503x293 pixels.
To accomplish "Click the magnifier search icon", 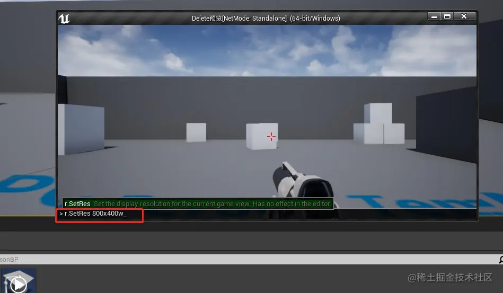I will coord(501,260).
